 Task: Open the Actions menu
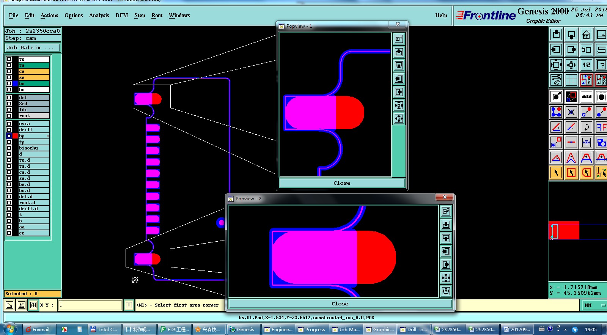point(49,16)
